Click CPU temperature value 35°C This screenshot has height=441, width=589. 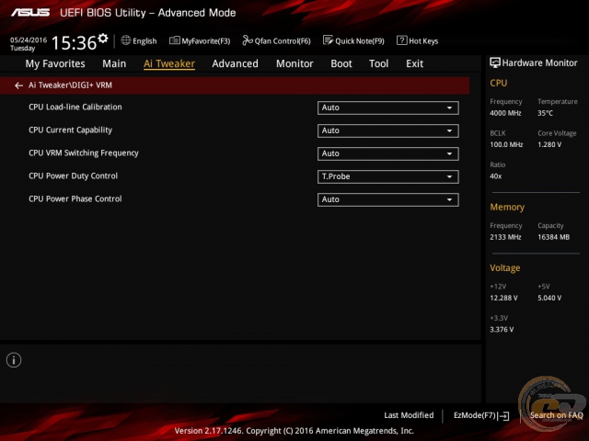click(x=545, y=113)
